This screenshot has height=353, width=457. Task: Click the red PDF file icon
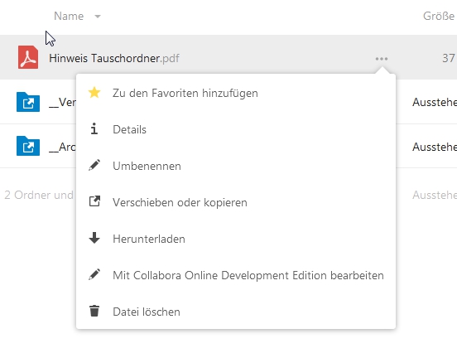tap(28, 57)
